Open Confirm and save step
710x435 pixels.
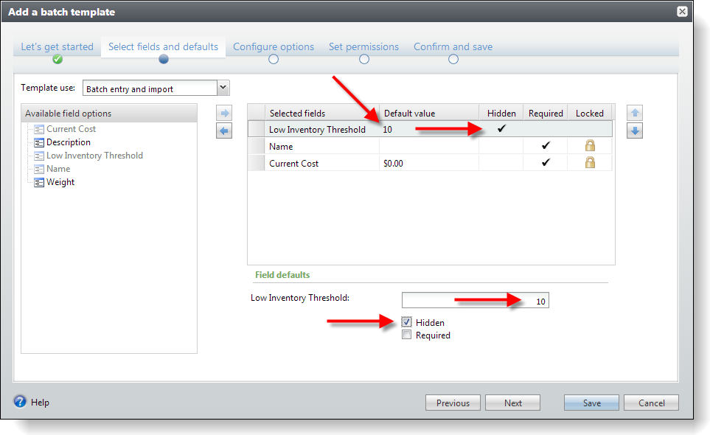point(453,47)
